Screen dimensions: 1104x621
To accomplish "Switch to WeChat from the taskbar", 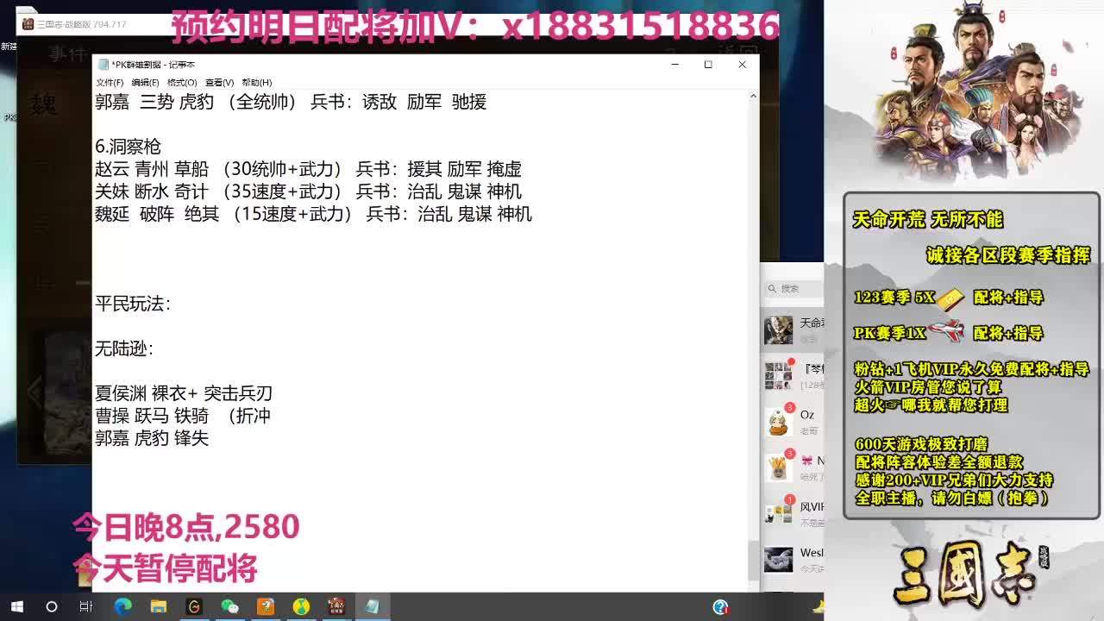I will coord(229,607).
